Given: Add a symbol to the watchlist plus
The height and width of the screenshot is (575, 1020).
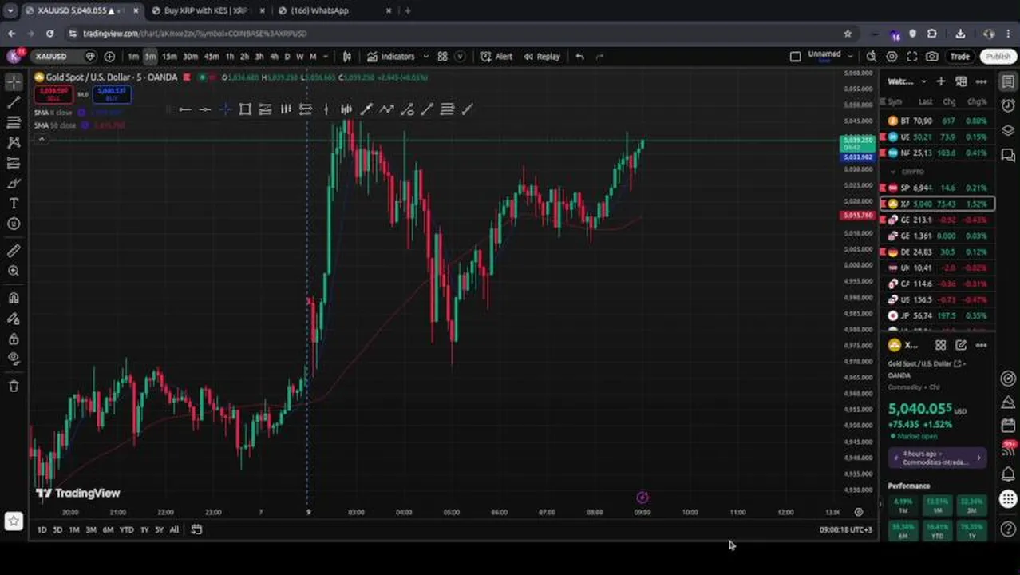Looking at the screenshot, I should click(941, 81).
